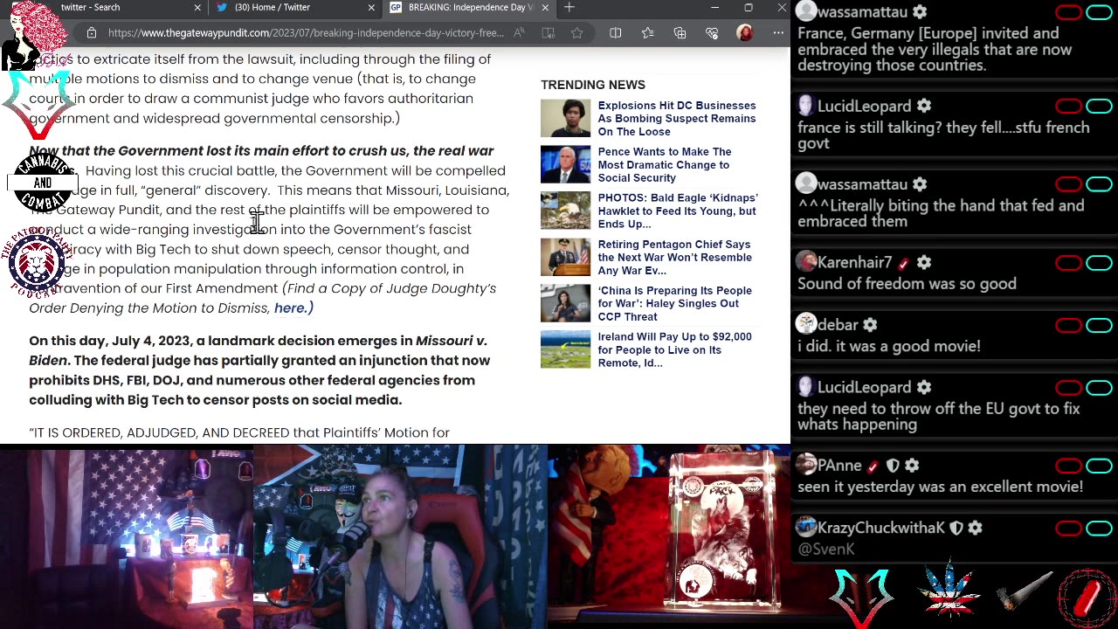The image size is (1118, 629).
Task: Click the TRENDING NEWS heading
Action: (593, 85)
